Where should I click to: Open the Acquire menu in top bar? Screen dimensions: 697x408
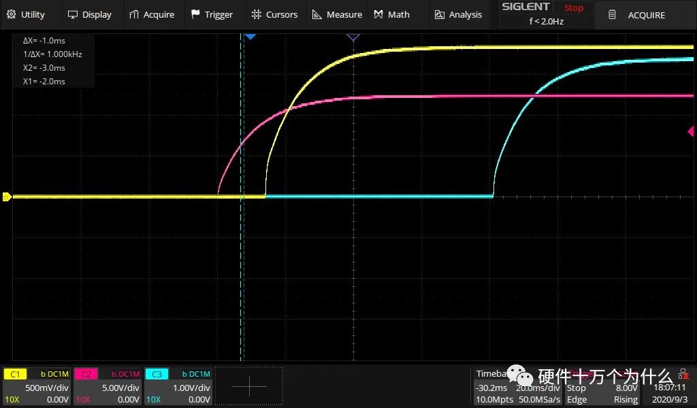point(152,14)
